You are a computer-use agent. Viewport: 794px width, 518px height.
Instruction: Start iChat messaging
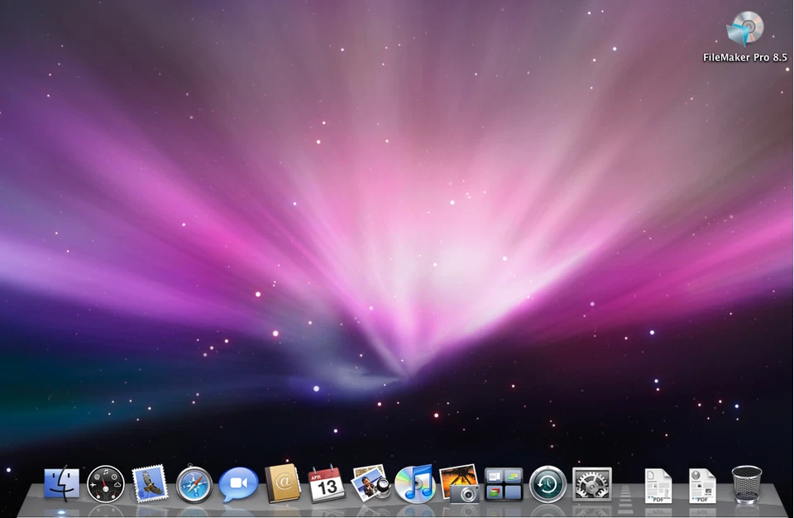coord(238,484)
